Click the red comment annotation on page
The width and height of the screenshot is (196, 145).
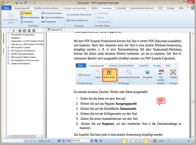pyautogui.click(x=161, y=101)
